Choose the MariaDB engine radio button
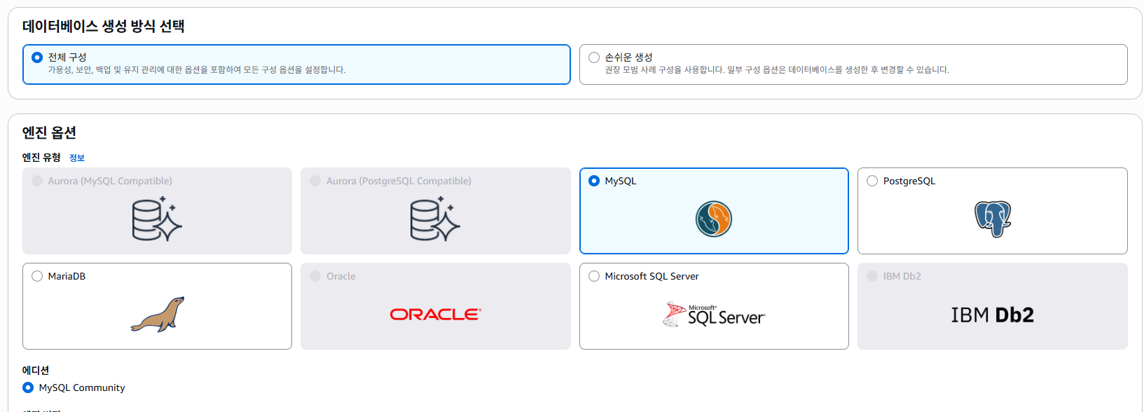 pos(37,276)
